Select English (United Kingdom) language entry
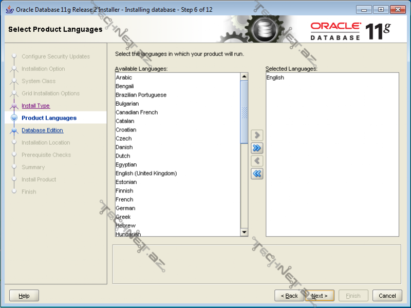The width and height of the screenshot is (411, 308). 146,174
